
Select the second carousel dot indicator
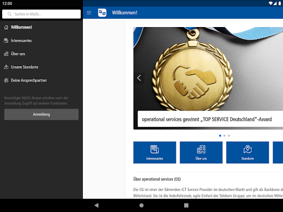point(224,136)
